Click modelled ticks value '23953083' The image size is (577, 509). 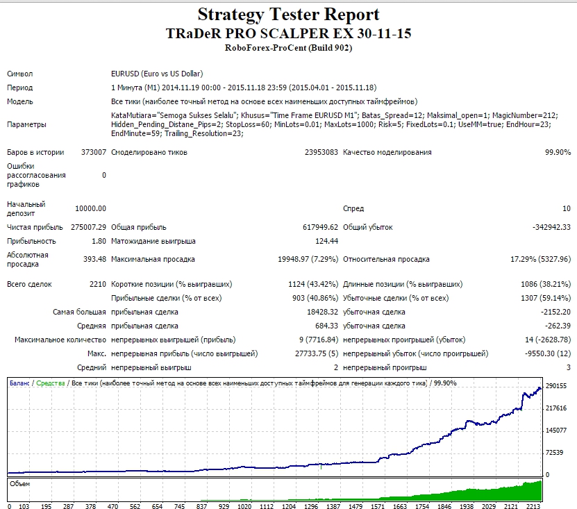tap(321, 152)
